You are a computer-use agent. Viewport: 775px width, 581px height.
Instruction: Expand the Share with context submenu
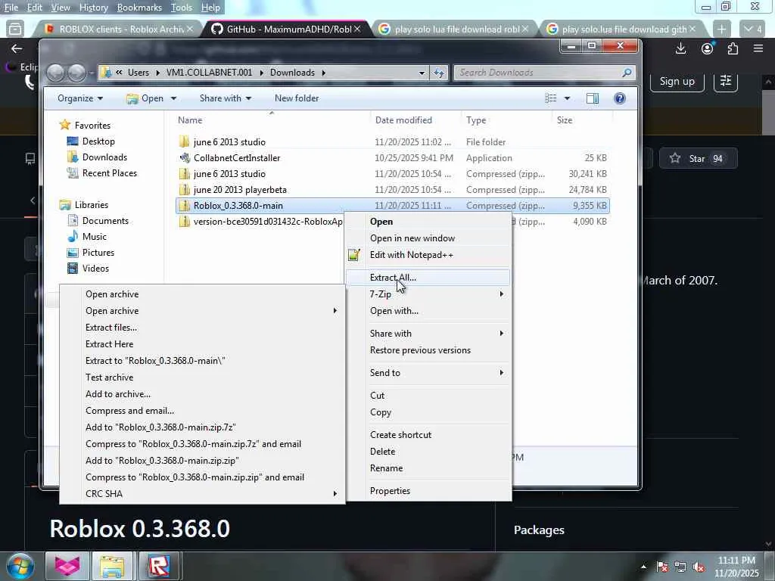click(502, 334)
